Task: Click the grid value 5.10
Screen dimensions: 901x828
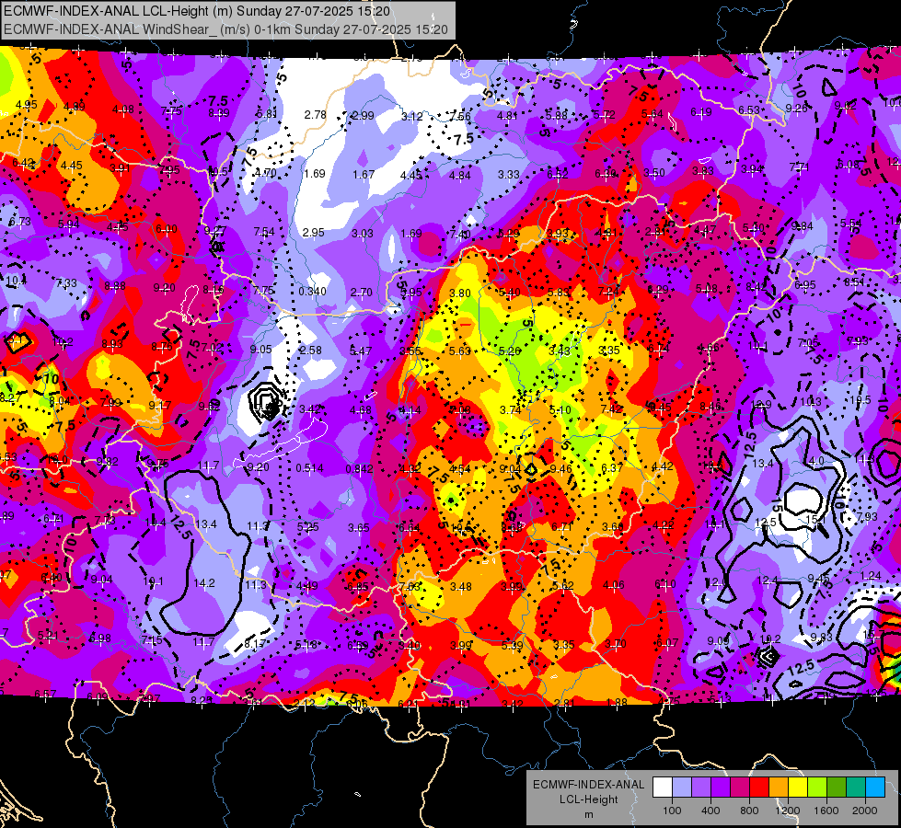Action: [x=560, y=409]
